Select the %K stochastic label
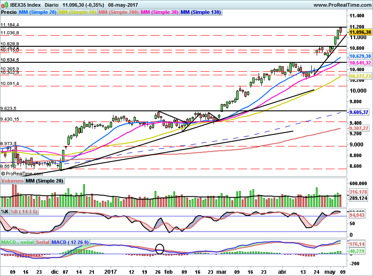The height and width of the screenshot is (276, 373). (4, 211)
